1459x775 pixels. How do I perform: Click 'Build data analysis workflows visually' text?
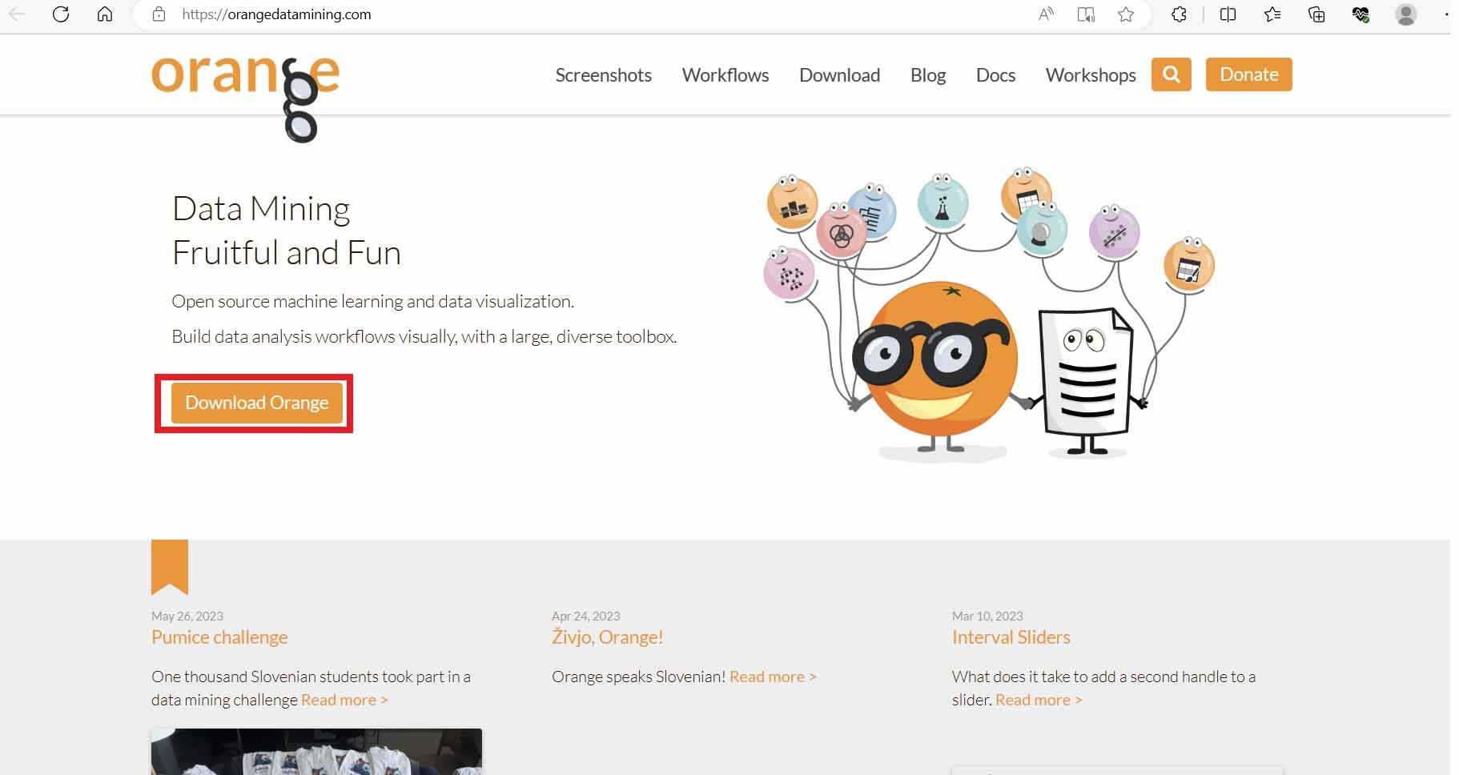tap(424, 337)
